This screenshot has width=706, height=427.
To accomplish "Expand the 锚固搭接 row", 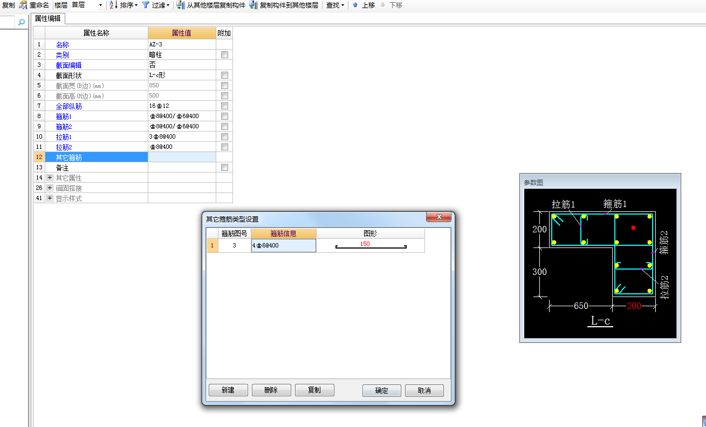I will coord(50,188).
